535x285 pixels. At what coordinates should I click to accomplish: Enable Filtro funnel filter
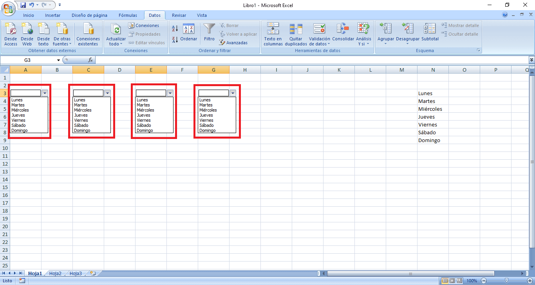[210, 33]
